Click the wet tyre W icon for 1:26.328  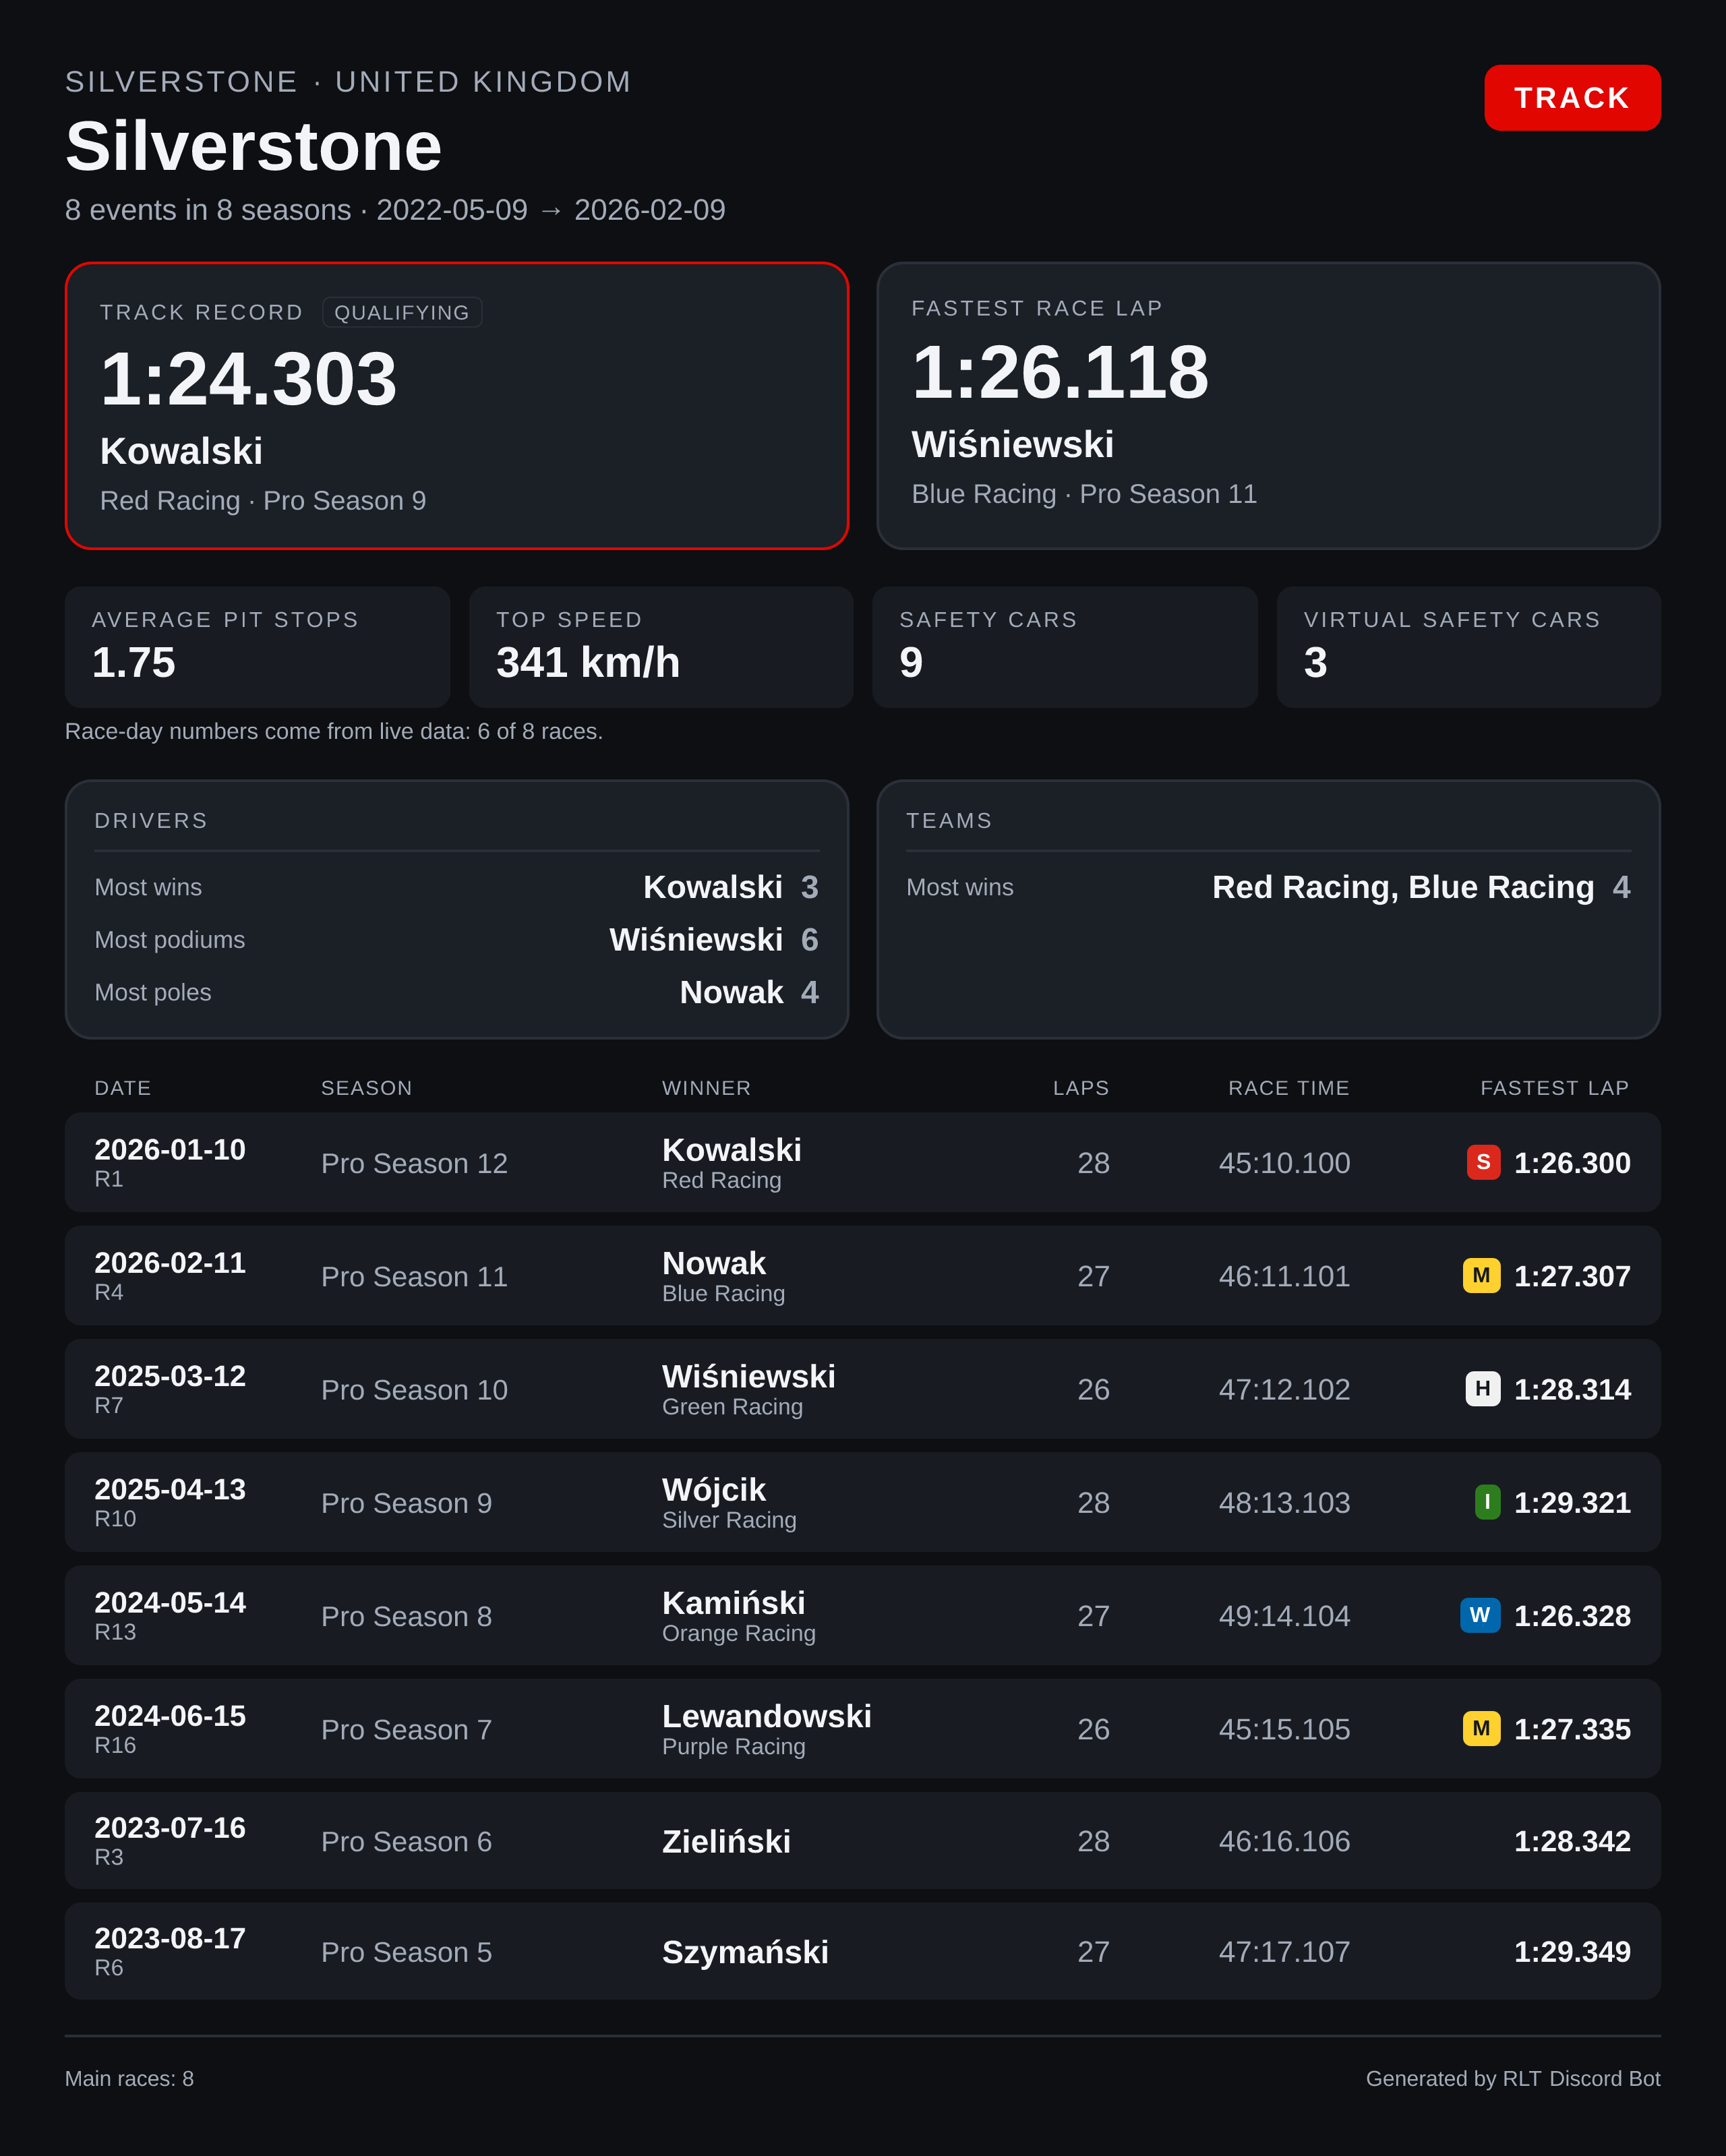pos(1480,1615)
